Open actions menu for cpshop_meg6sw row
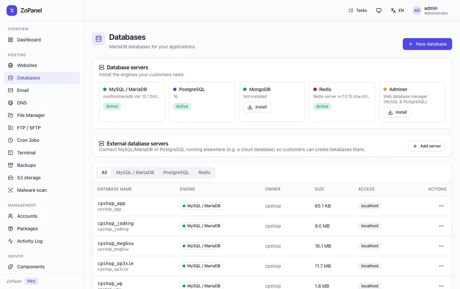The image size is (460, 289). [441, 246]
